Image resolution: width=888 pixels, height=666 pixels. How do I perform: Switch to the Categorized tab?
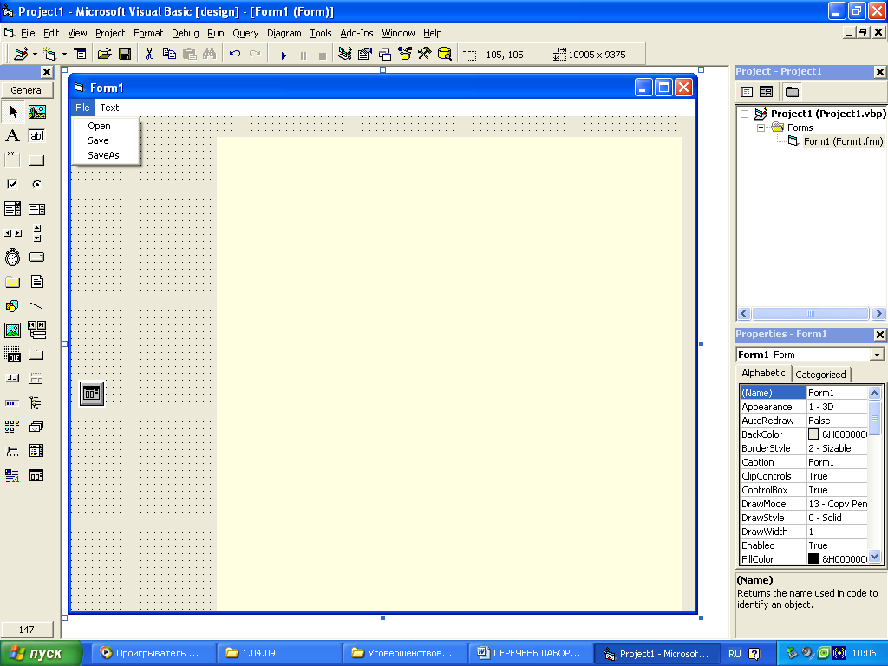tap(820, 375)
